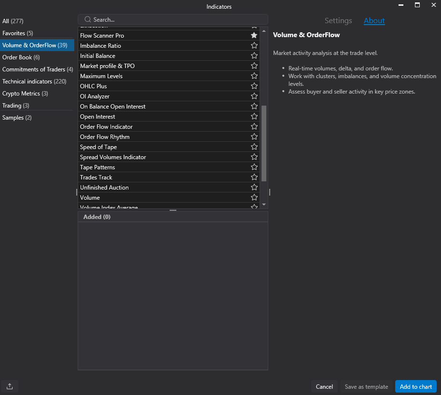Select Initial Balance indicator row
The image size is (441, 395).
pyautogui.click(x=169, y=55)
